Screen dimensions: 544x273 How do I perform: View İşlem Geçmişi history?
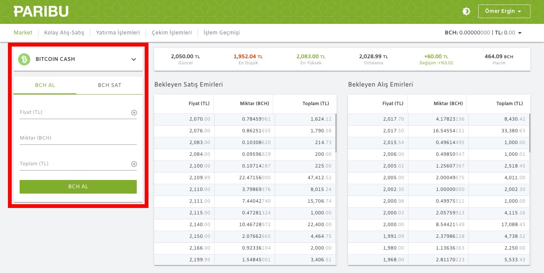coord(222,33)
